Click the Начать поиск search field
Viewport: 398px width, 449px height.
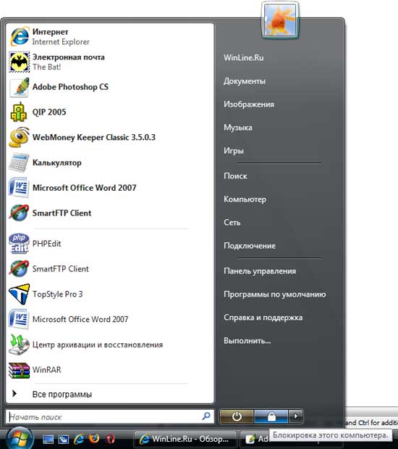(x=110, y=416)
